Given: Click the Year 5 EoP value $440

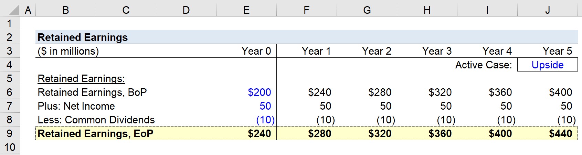Looking at the screenshot, I should point(561,133).
